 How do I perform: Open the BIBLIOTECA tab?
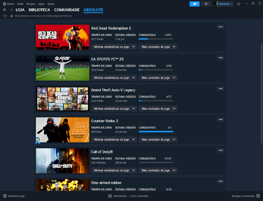[x=39, y=10]
